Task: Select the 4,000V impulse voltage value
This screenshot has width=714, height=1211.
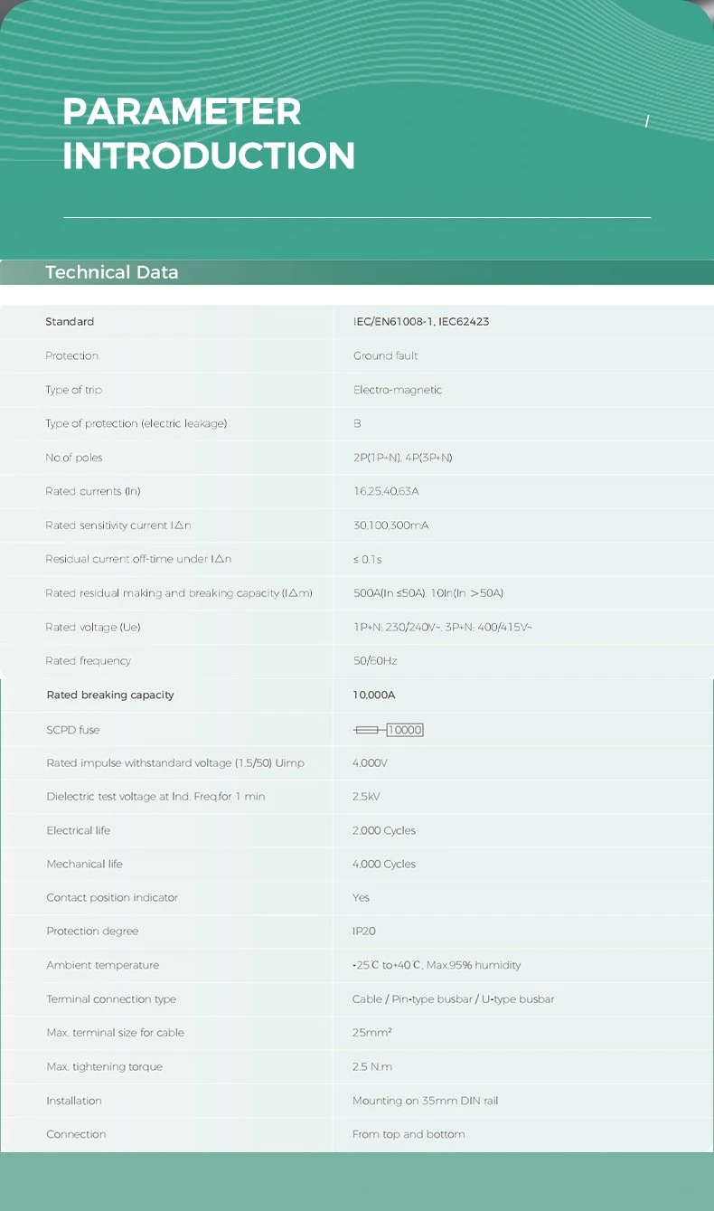Action: (x=370, y=763)
